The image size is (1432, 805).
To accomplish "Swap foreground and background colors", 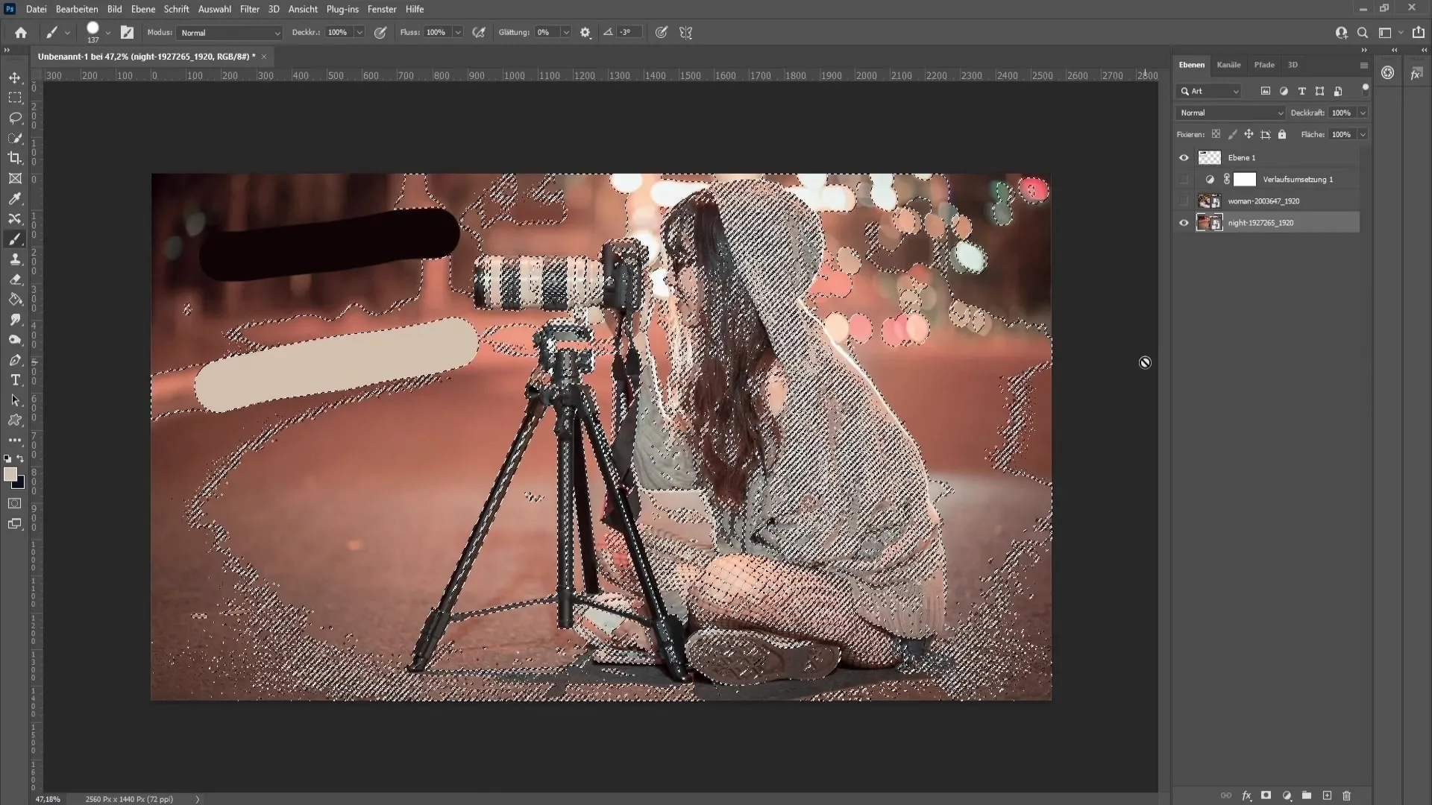I will (x=20, y=459).
